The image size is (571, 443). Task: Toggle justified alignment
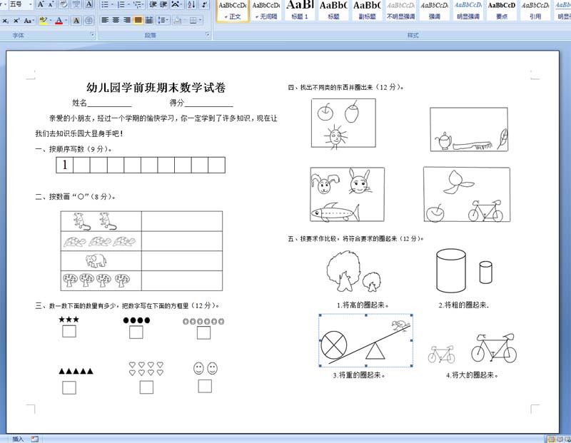click(x=138, y=21)
